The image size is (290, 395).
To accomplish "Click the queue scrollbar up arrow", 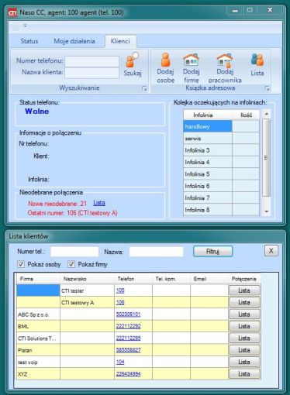I will coord(267,114).
